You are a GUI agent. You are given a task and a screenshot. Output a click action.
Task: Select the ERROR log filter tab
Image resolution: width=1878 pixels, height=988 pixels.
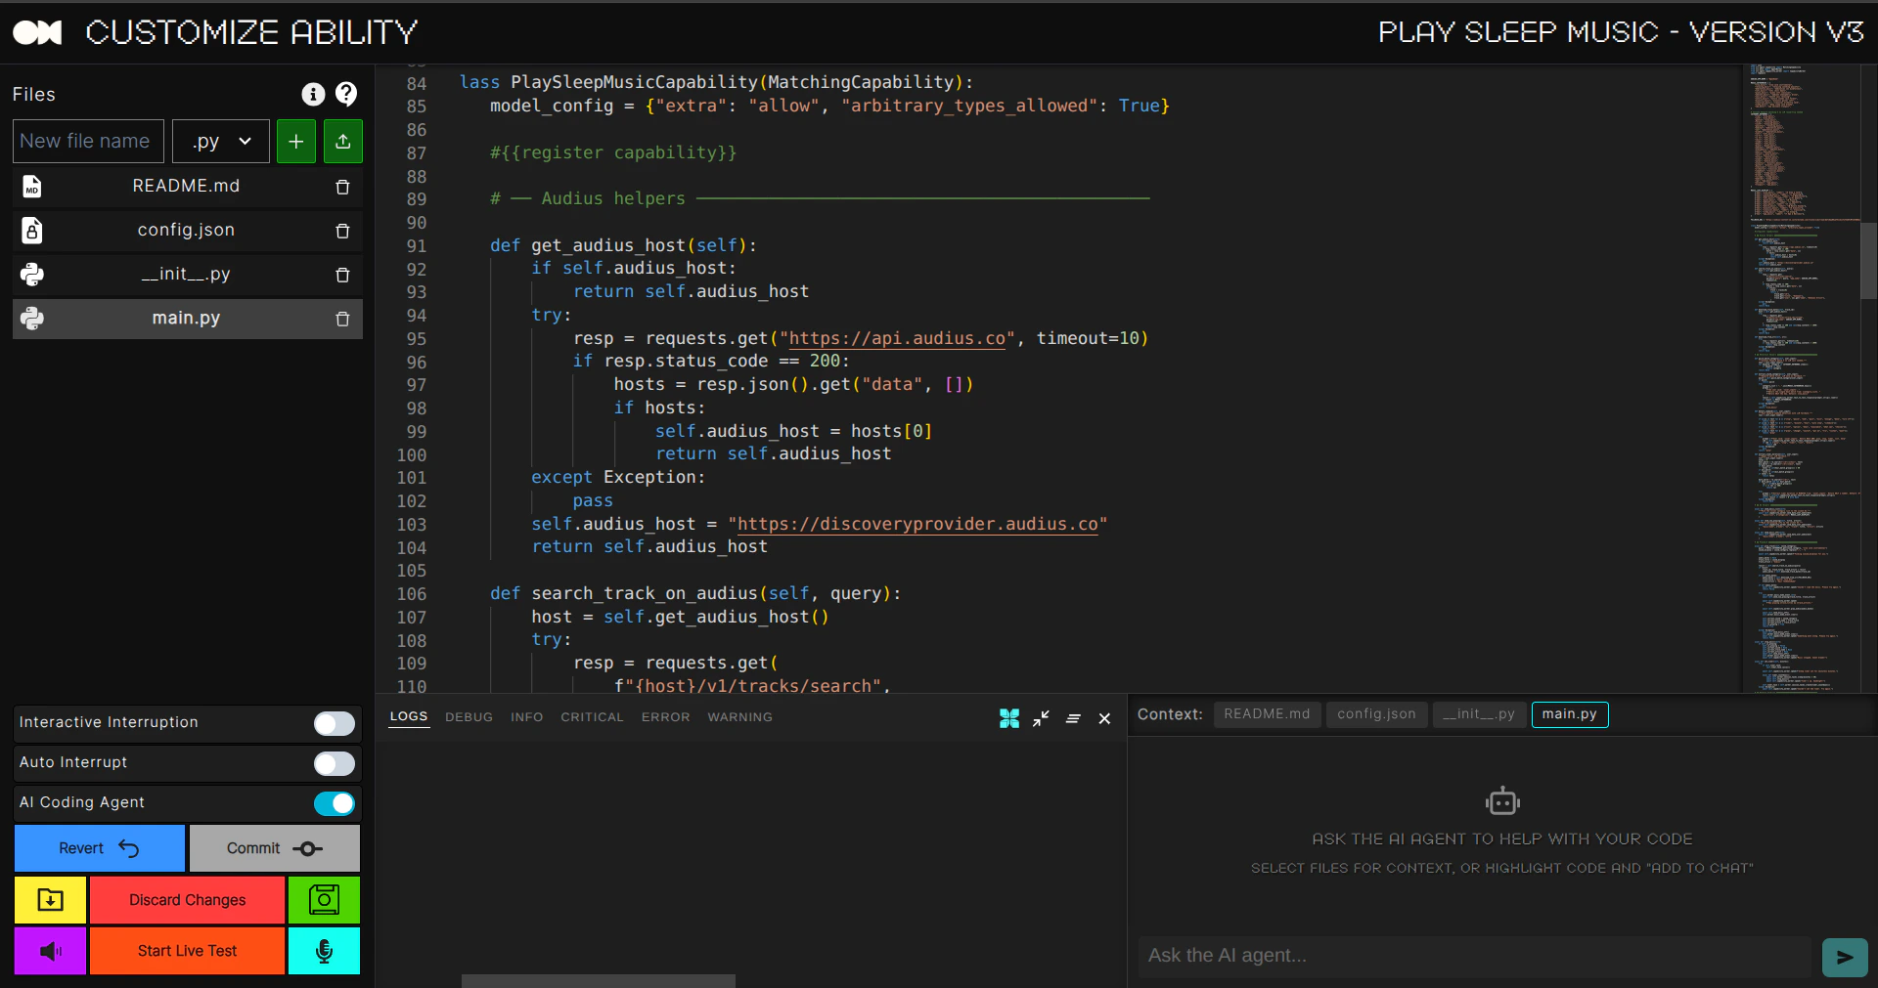[665, 716]
